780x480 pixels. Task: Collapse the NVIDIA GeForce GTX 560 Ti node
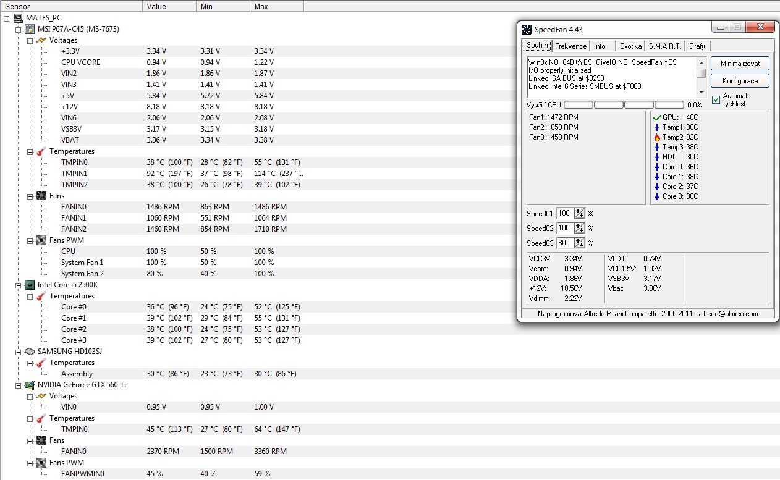click(18, 385)
